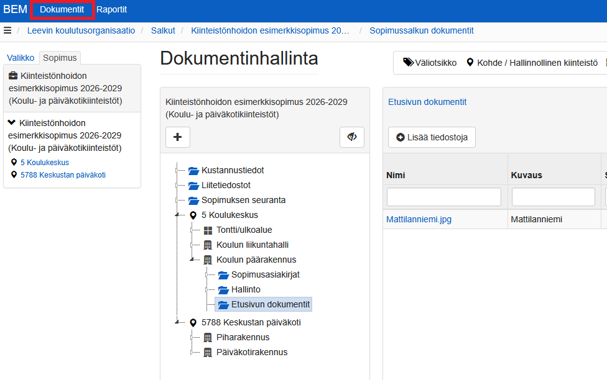Collapse the sidebar contract chevron
The width and height of the screenshot is (607, 380).
(12, 122)
